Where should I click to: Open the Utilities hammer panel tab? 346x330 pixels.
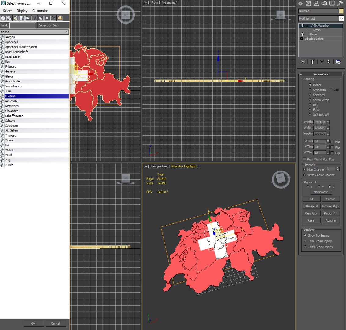pos(340,3)
